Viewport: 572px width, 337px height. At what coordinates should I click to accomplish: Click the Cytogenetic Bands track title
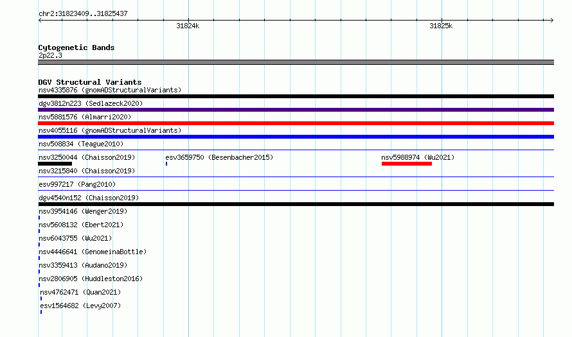point(76,48)
